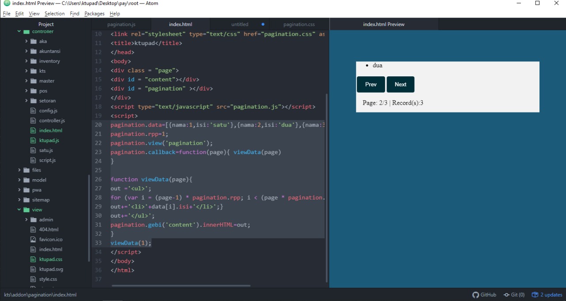Click the Prev button in the preview

pos(371,84)
